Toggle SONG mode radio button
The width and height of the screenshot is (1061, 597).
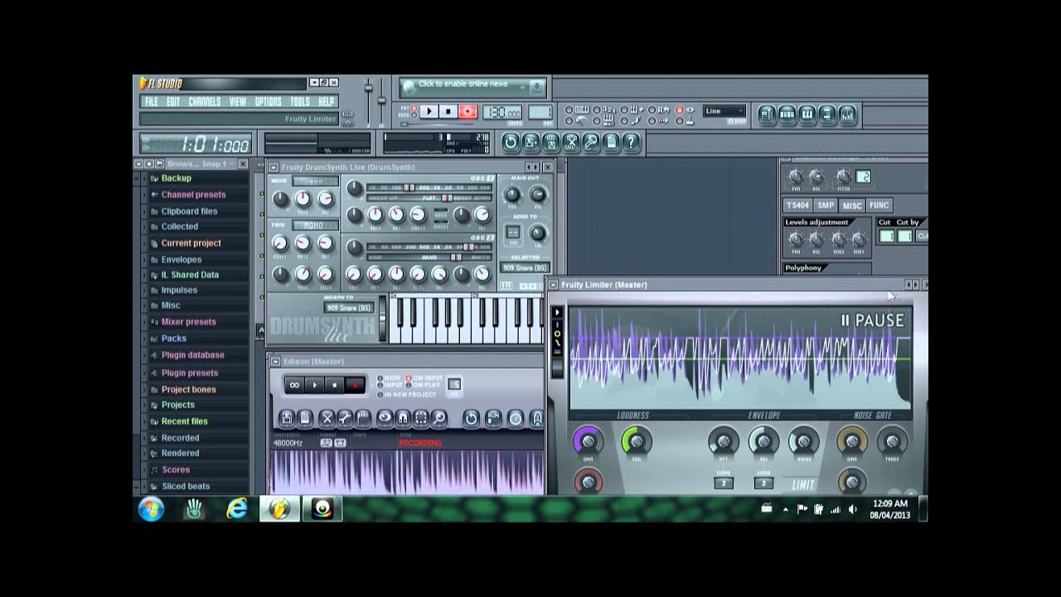tap(414, 115)
